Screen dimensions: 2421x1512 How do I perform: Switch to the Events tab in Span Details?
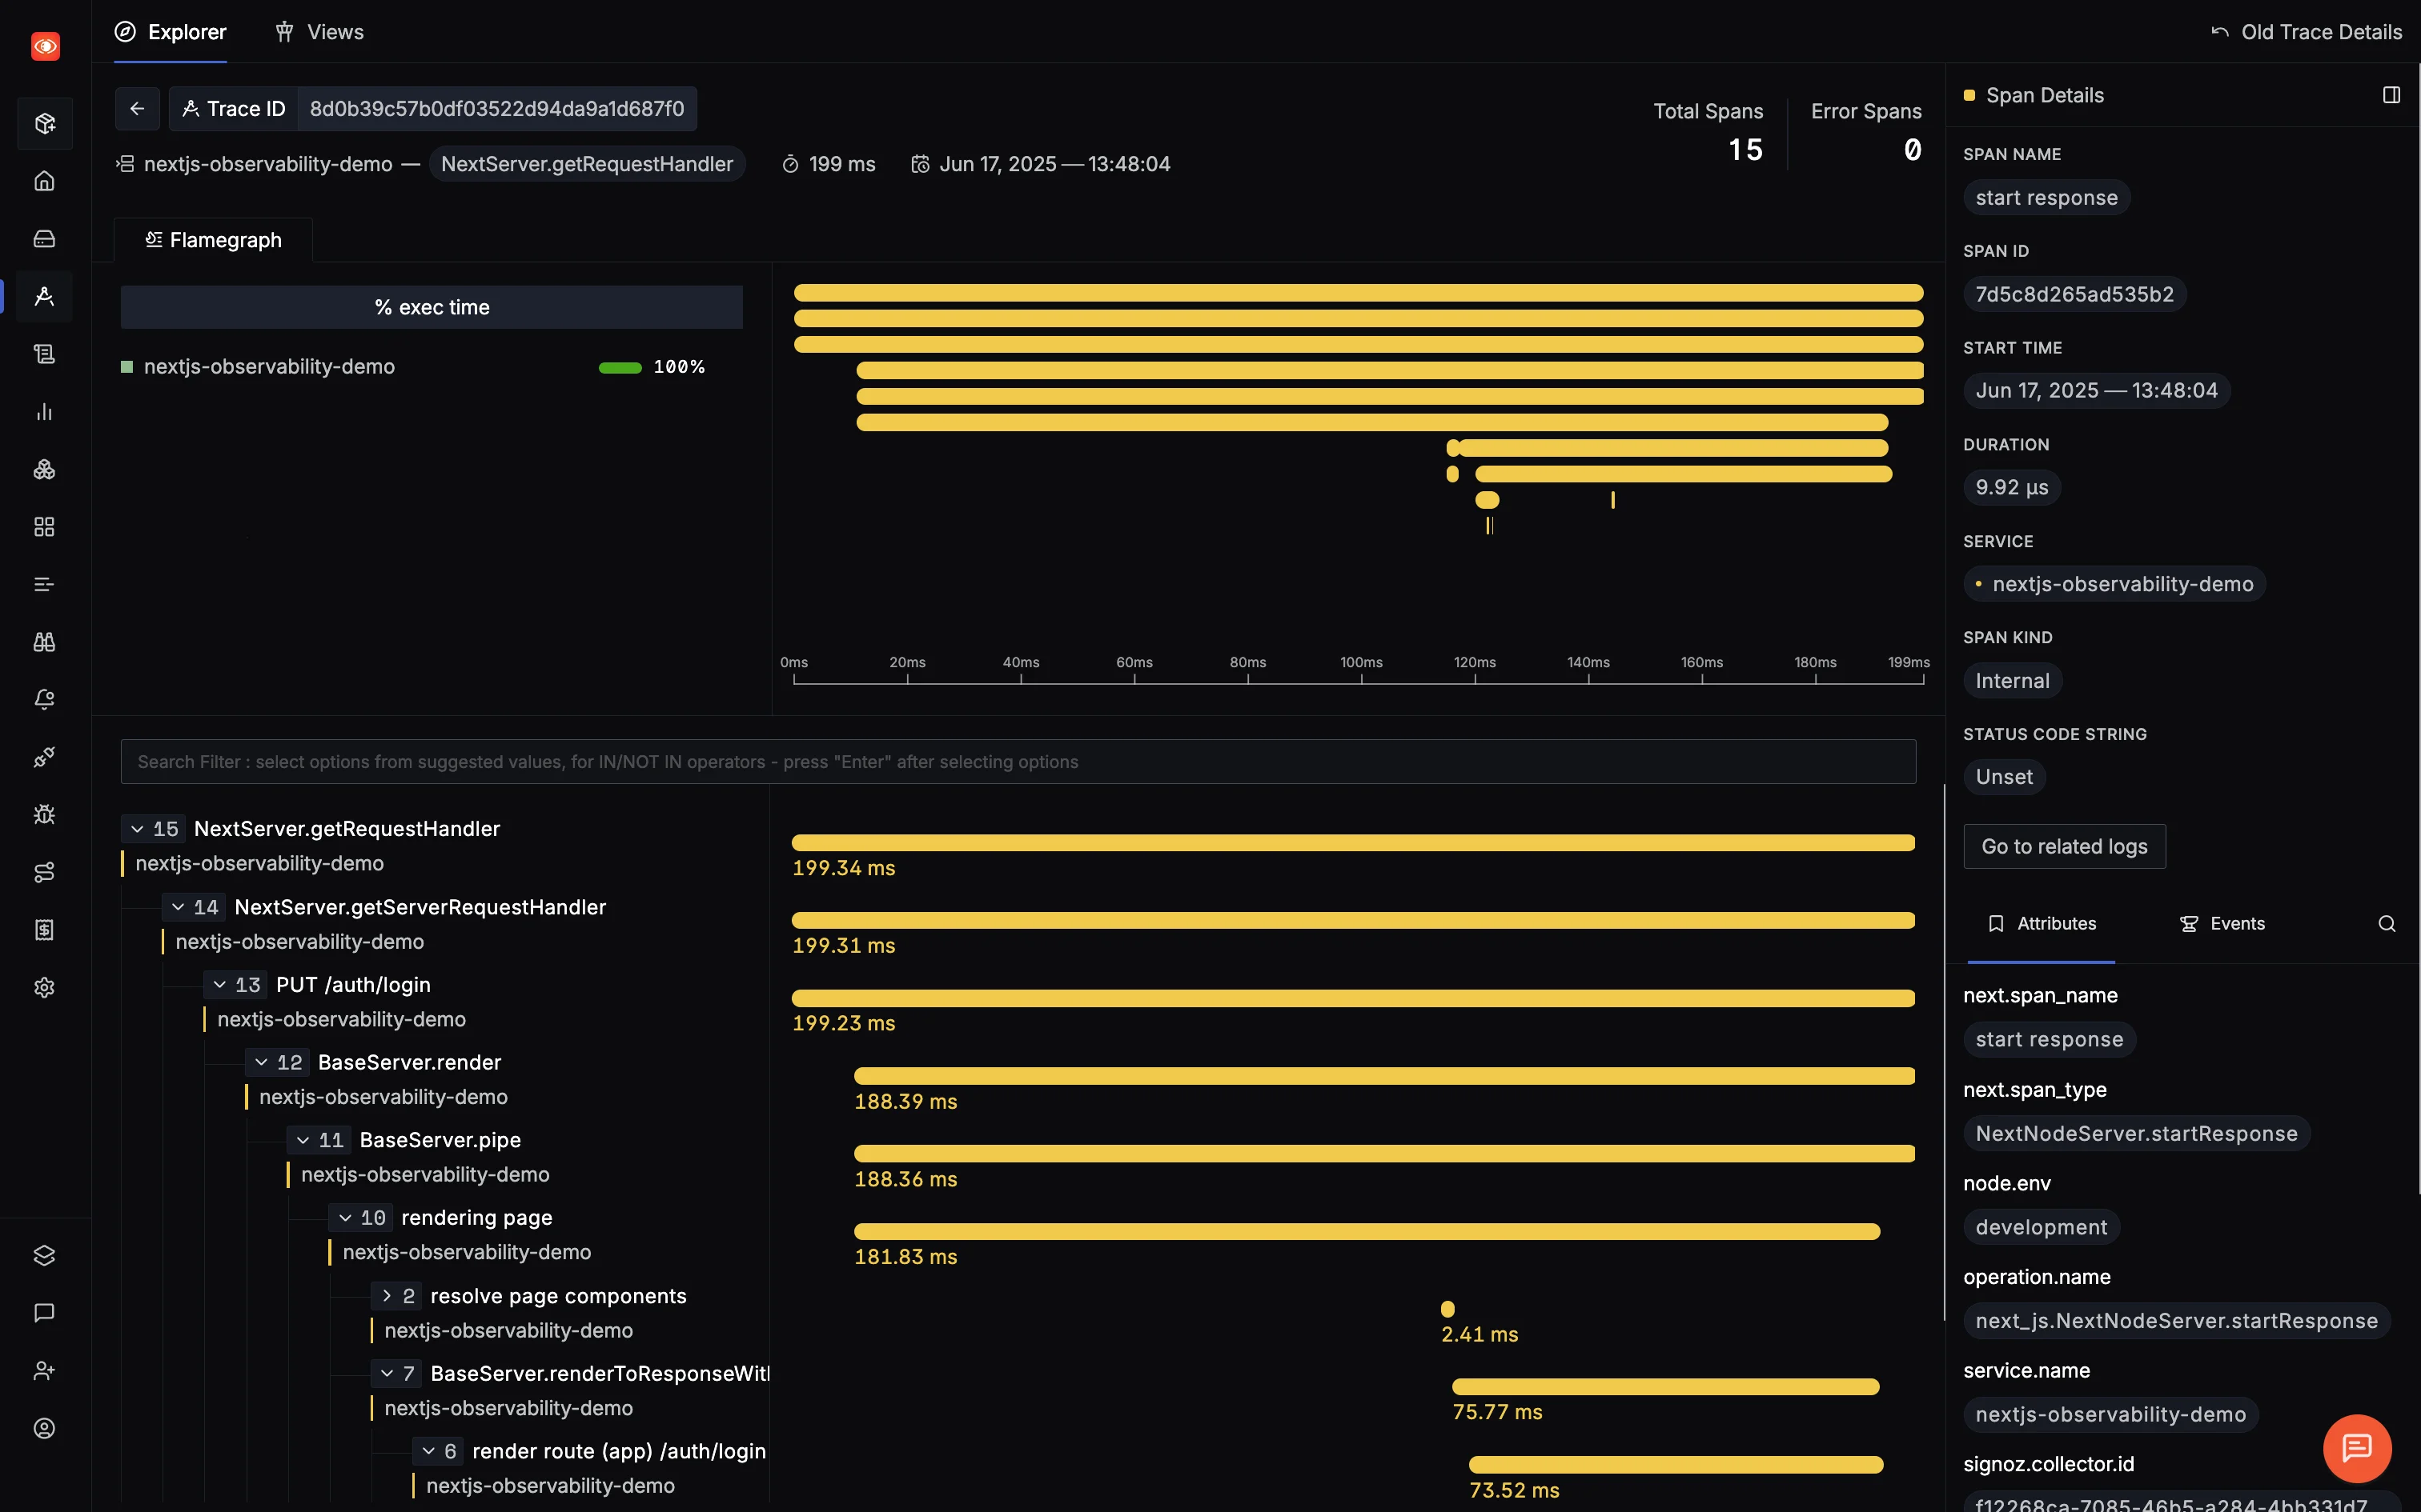tap(2222, 923)
